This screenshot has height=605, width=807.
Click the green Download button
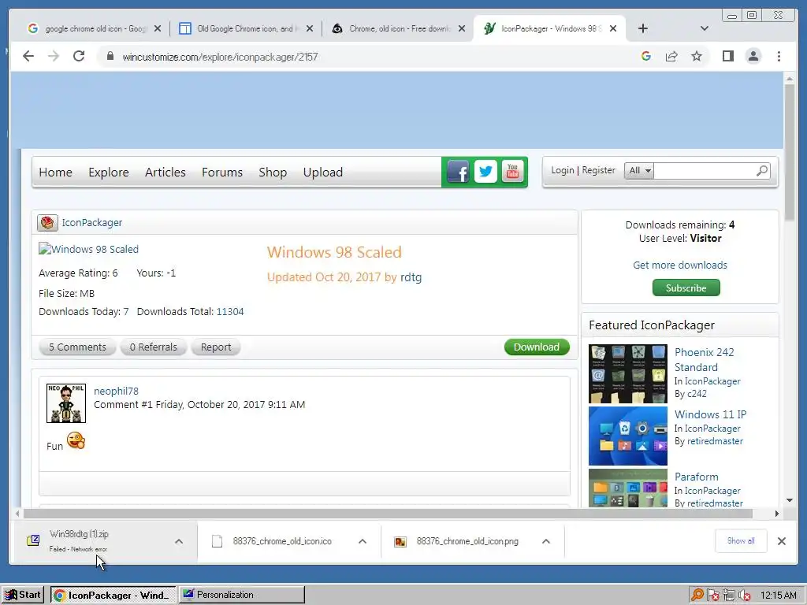[x=537, y=347]
